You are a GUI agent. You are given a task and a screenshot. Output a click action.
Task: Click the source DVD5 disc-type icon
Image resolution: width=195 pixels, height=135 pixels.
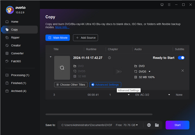coord(75,71)
